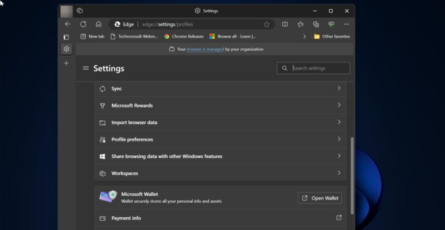Click the Payment info label
Viewport: 445px width, 230px height.
126,218
